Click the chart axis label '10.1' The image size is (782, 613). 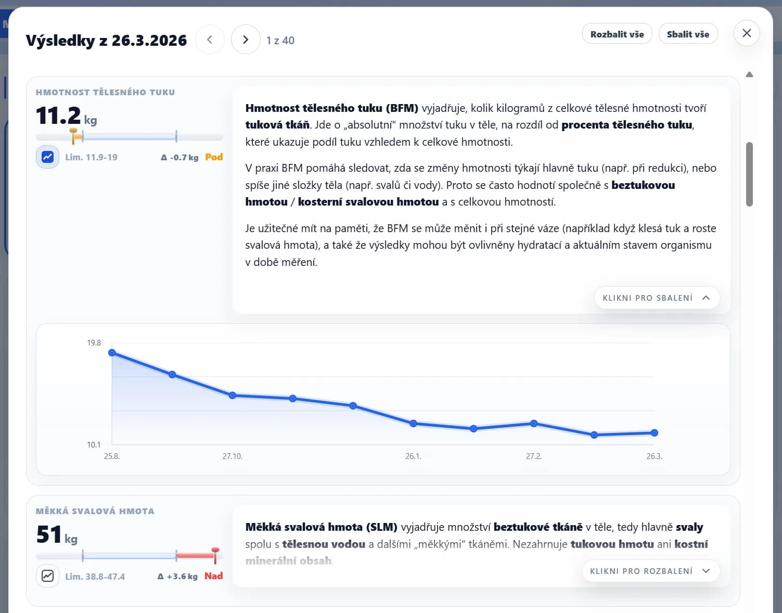point(94,445)
